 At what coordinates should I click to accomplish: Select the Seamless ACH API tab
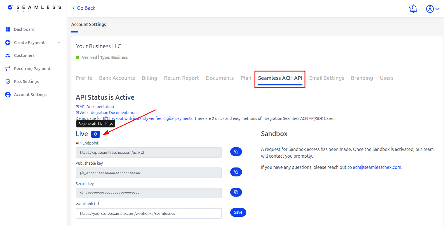[280, 78]
